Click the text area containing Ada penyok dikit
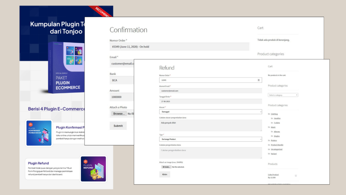Viewport: 346px width, 195px height. [211, 125]
